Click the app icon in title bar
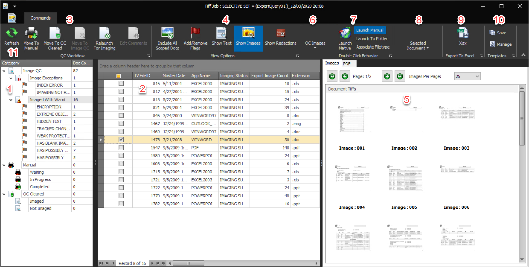The image size is (529, 267). click(5, 6)
